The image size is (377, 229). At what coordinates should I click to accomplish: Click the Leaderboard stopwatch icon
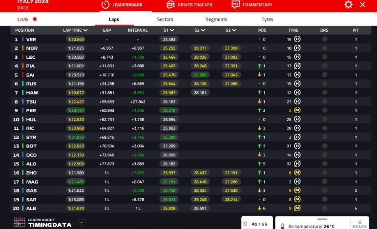(x=105, y=4)
